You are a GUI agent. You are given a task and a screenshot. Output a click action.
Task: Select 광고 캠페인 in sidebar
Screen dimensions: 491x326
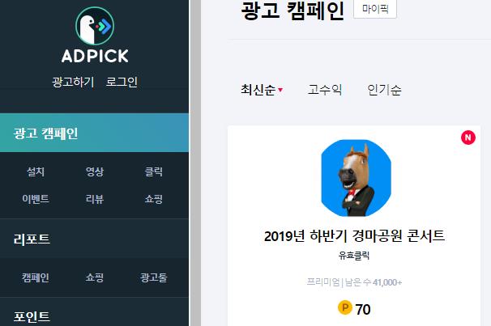click(94, 133)
